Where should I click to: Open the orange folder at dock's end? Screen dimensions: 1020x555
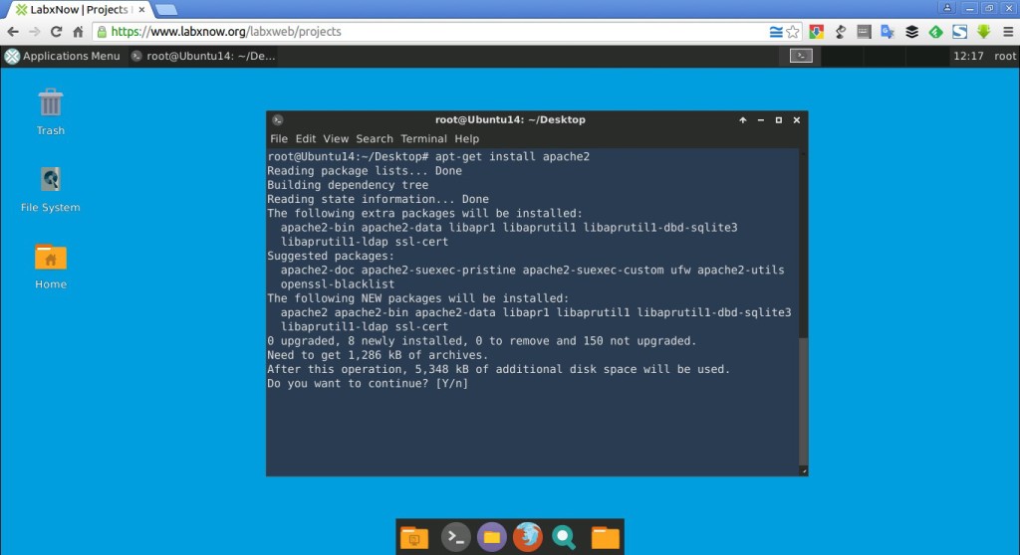[x=605, y=537]
